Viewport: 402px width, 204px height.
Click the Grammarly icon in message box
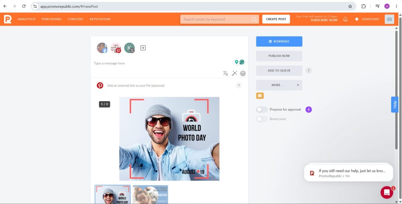[242, 62]
